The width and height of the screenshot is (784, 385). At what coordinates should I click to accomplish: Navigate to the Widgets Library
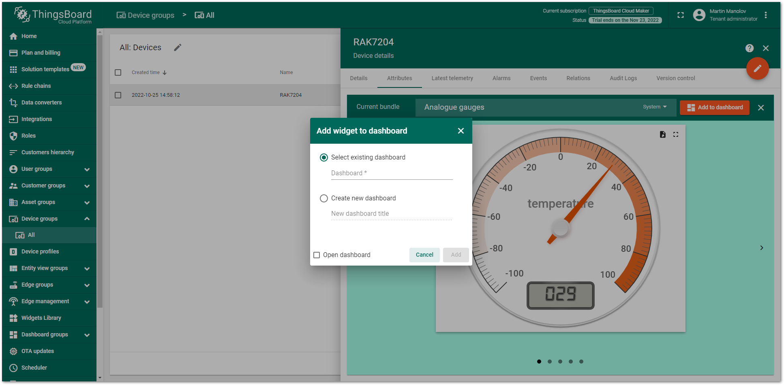pos(41,318)
